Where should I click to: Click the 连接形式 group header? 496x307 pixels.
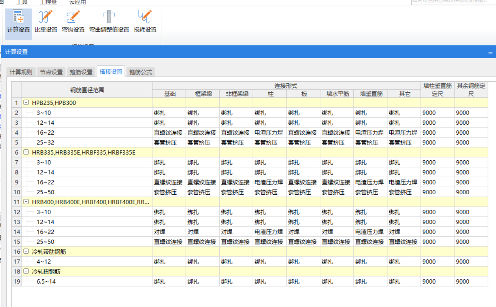coord(287,86)
